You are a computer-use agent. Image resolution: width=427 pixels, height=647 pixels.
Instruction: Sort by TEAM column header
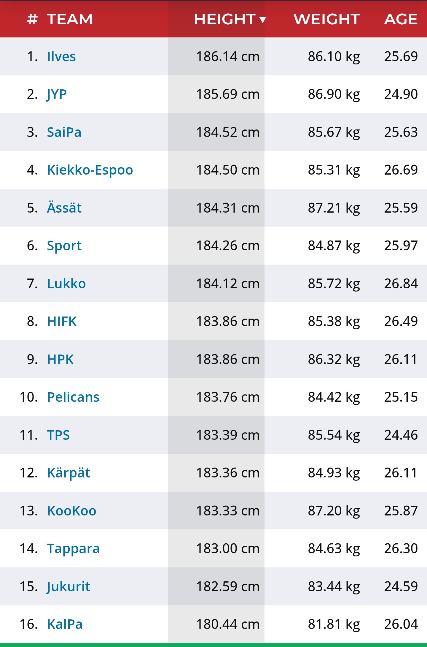[70, 19]
